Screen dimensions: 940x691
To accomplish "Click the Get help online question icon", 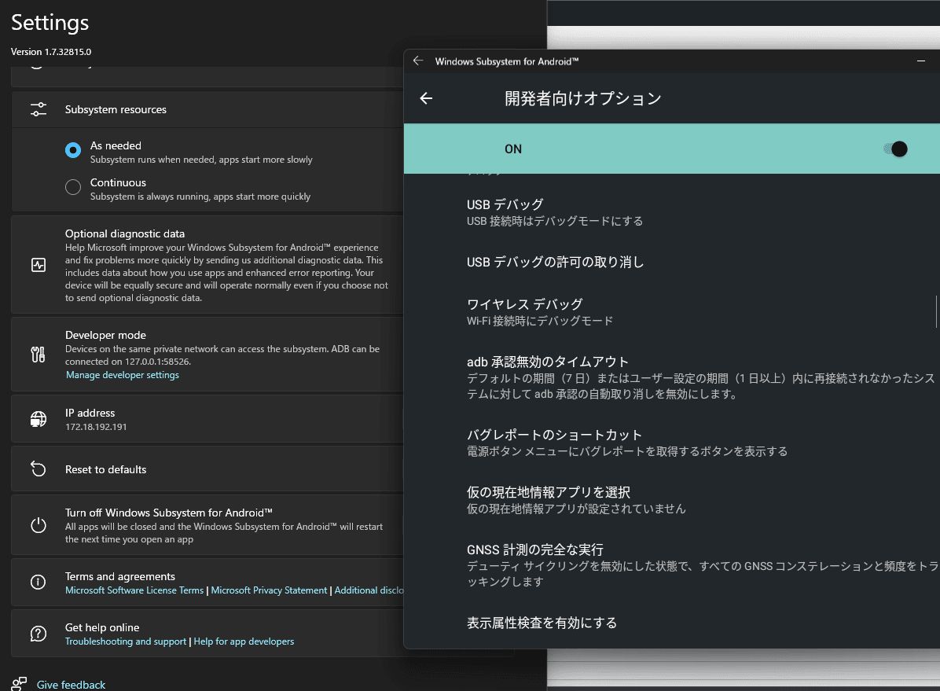I will click(x=39, y=634).
